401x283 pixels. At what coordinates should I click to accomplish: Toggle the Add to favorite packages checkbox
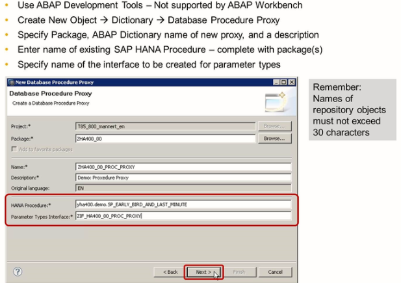(x=13, y=150)
